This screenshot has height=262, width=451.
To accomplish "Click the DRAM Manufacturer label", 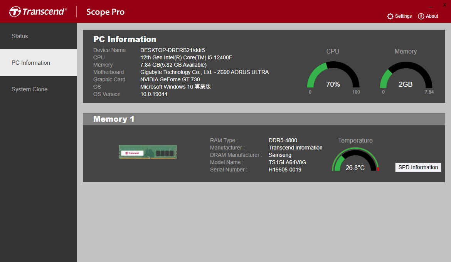I will pyautogui.click(x=236, y=155).
